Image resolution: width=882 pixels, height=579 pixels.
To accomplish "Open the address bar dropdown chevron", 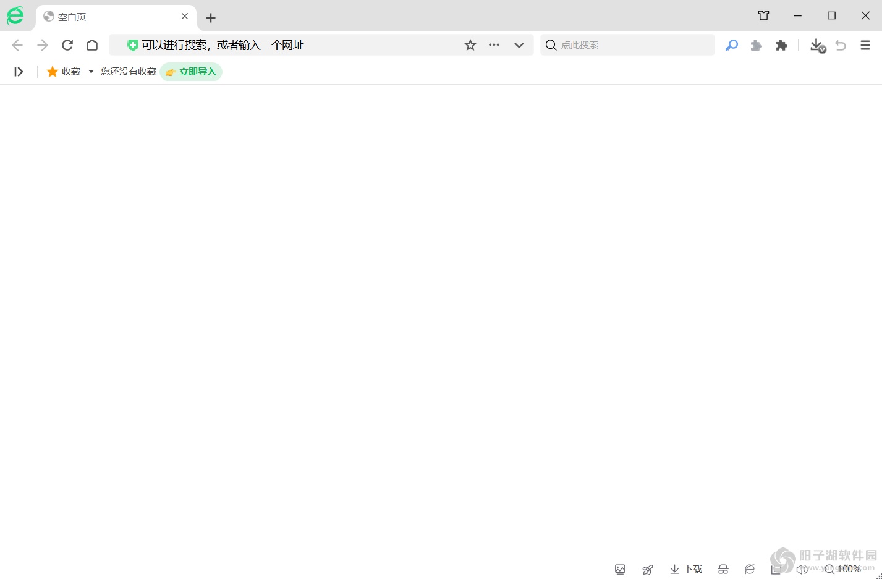I will [x=519, y=44].
